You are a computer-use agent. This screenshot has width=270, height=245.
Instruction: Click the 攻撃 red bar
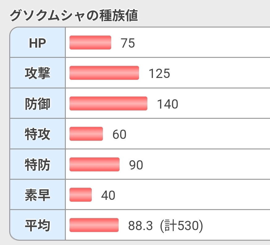pos(104,73)
